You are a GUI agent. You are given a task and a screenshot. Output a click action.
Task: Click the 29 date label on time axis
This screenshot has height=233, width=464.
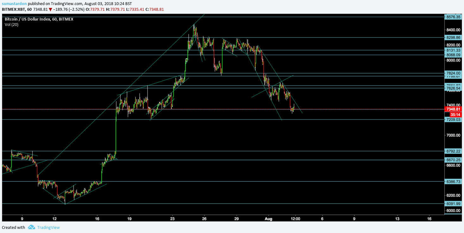pos(237,218)
